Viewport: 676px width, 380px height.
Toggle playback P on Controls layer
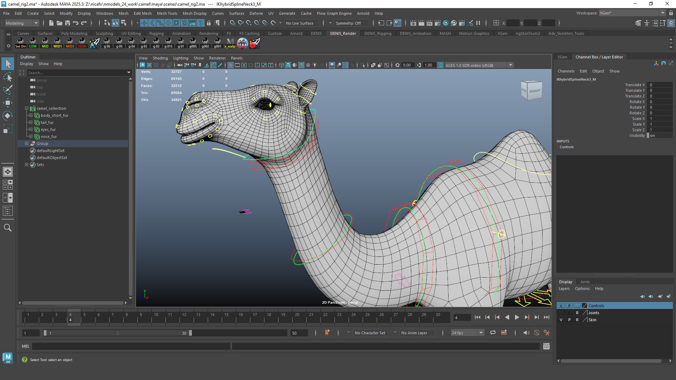click(569, 306)
